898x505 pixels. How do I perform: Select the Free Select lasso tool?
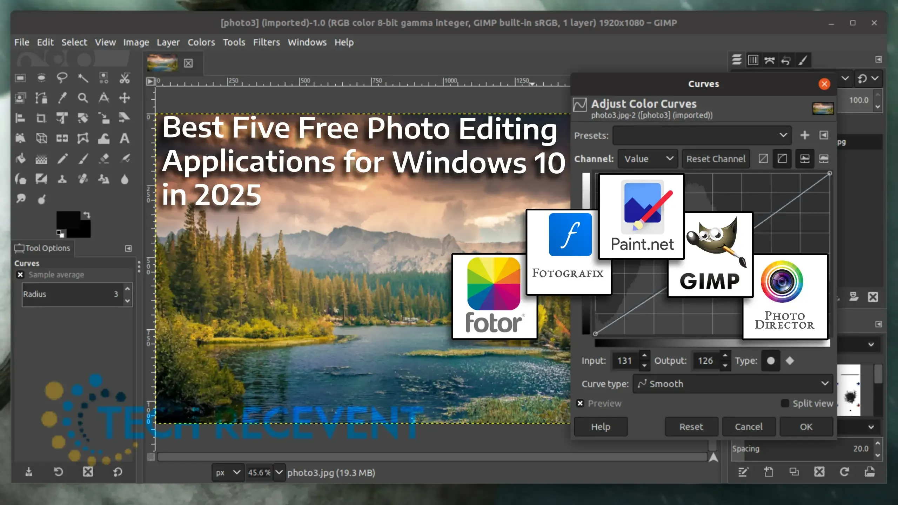62,78
